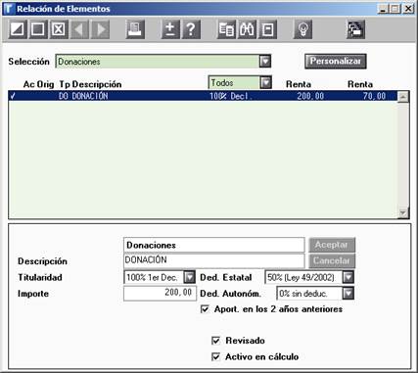Open Ded. Estatal '50% (Ley 49/2002)' dropdown

click(x=348, y=277)
